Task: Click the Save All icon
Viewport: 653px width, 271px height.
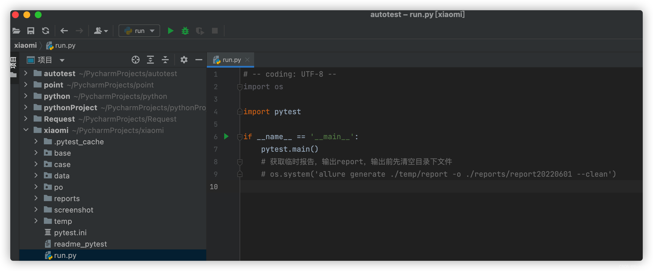Action: click(x=31, y=31)
